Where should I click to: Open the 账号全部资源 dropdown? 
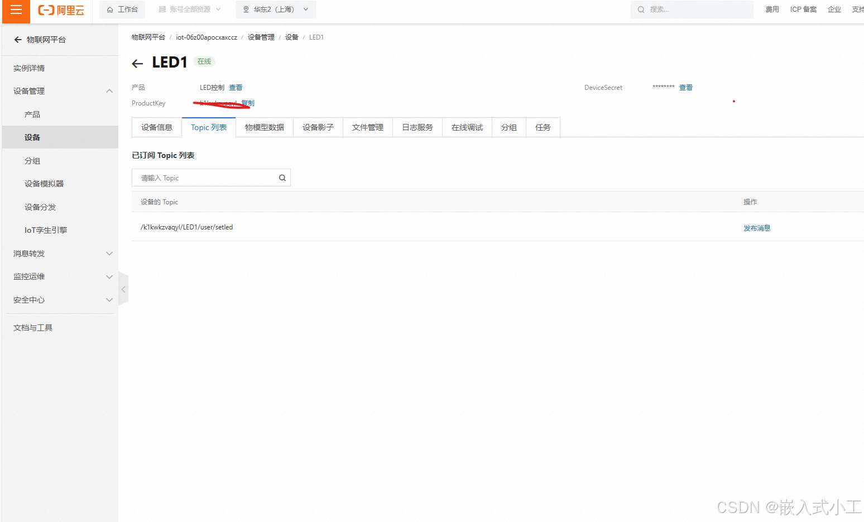click(190, 9)
